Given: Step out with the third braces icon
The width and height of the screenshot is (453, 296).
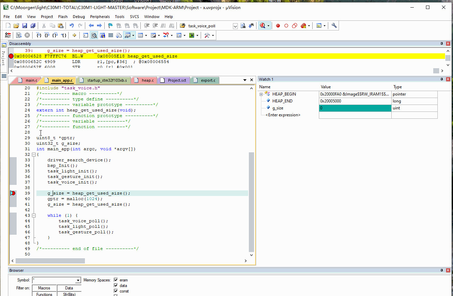Looking at the screenshot, I should coord(55,35).
